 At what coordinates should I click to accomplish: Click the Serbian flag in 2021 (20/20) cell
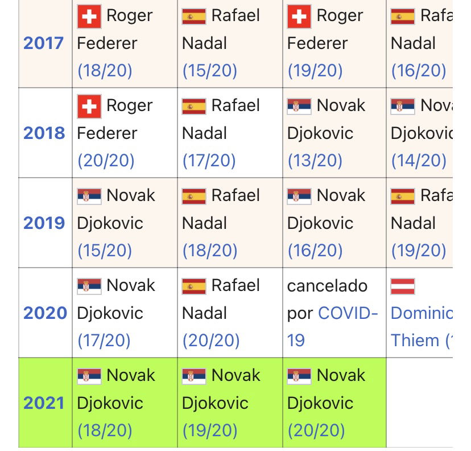[x=299, y=376]
